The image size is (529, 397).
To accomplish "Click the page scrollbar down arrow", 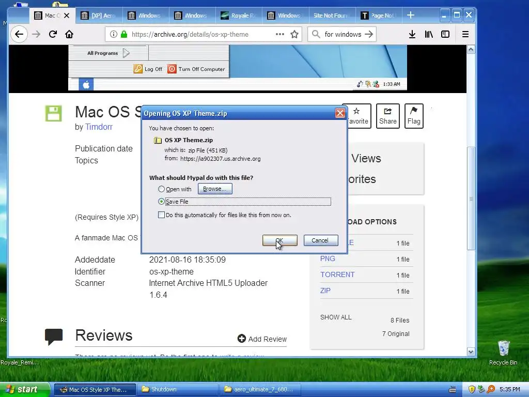I will (471, 352).
